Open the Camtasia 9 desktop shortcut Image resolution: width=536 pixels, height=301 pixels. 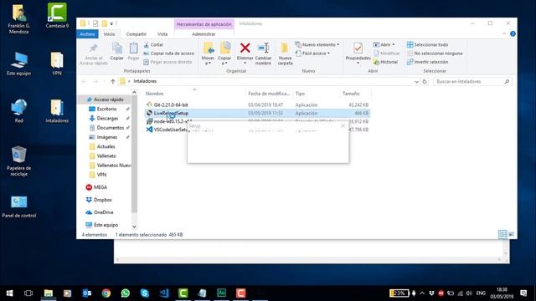click(57, 16)
